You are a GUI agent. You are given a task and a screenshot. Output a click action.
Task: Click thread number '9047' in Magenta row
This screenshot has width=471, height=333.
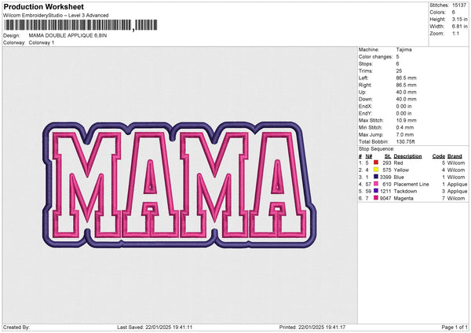tap(385, 198)
